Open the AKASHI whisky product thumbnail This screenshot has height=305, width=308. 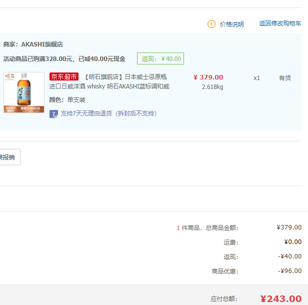point(24,92)
